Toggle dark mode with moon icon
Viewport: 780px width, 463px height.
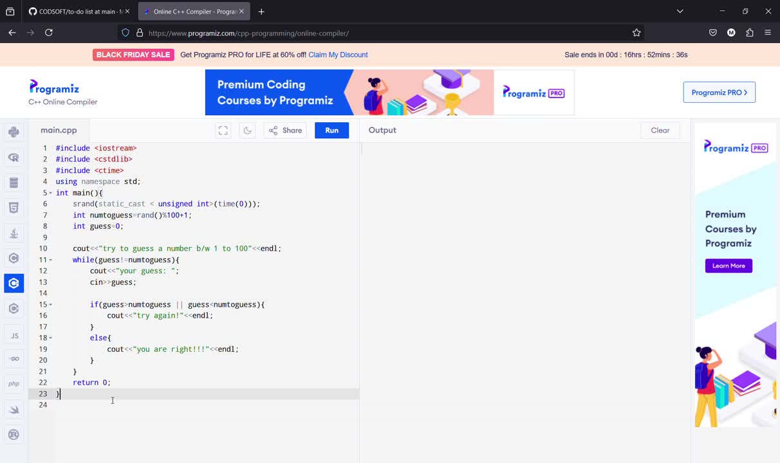247,131
